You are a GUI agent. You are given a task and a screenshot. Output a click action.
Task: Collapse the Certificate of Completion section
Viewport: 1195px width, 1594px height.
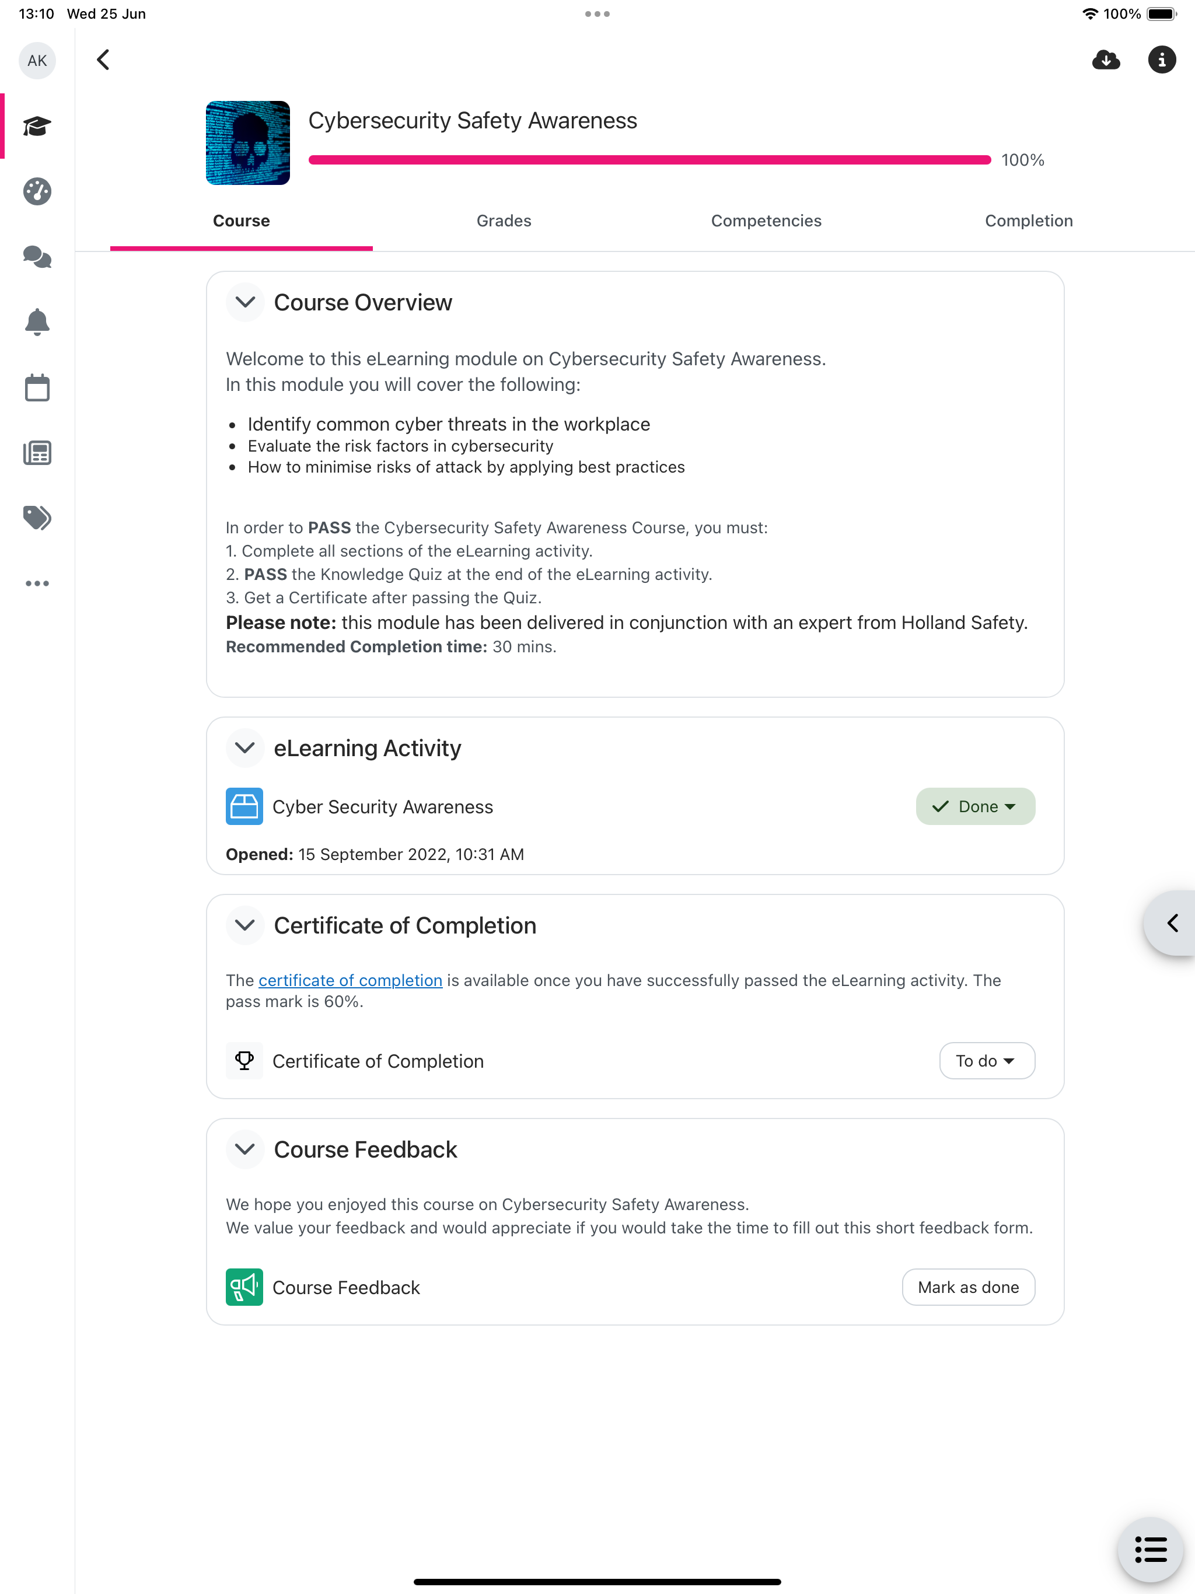pyautogui.click(x=245, y=925)
